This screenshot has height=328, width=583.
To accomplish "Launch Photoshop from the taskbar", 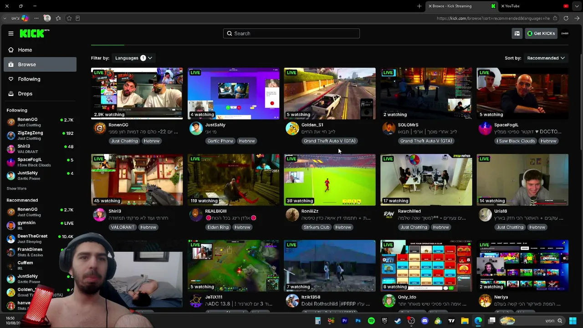I will (358, 321).
